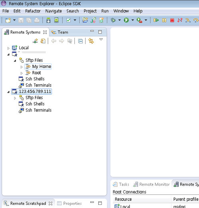Viewport: 199px width, 208px height.
Task: Open the Help menu
Action: tap(138, 11)
